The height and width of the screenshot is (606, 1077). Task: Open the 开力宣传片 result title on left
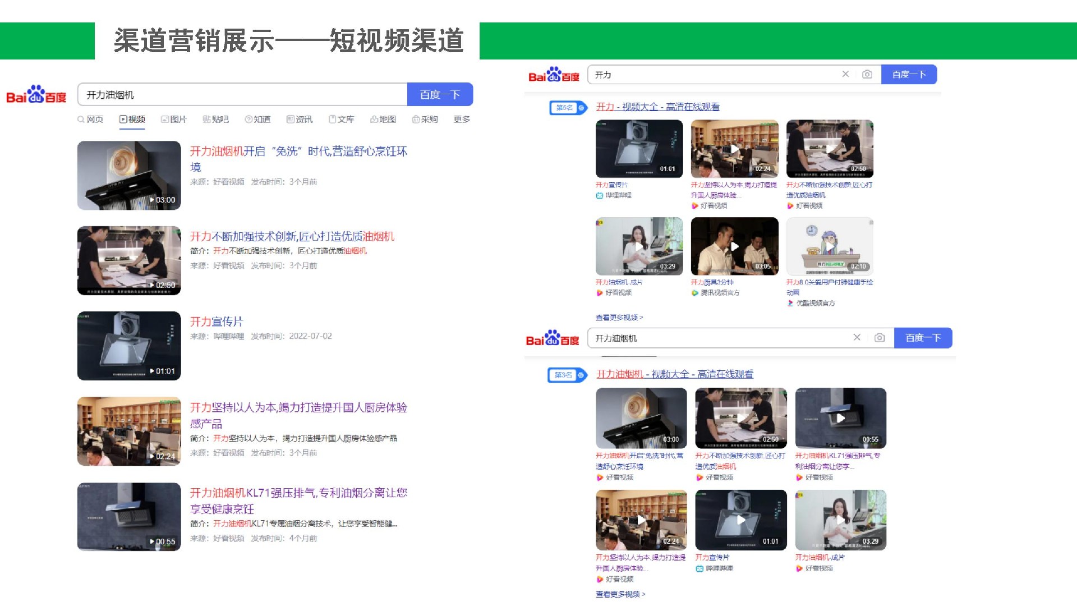click(x=216, y=322)
